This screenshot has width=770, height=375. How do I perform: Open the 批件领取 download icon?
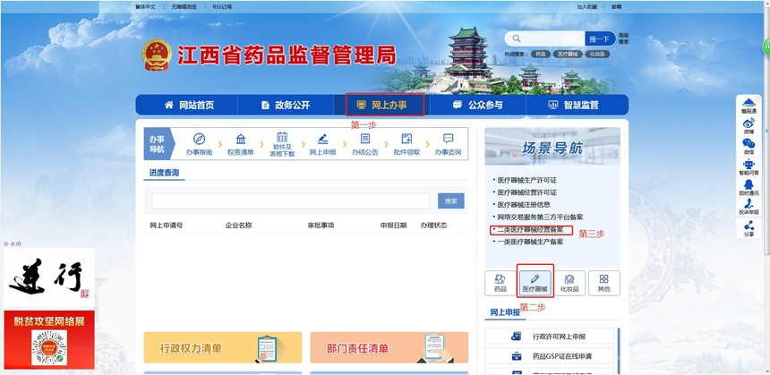pyautogui.click(x=406, y=139)
